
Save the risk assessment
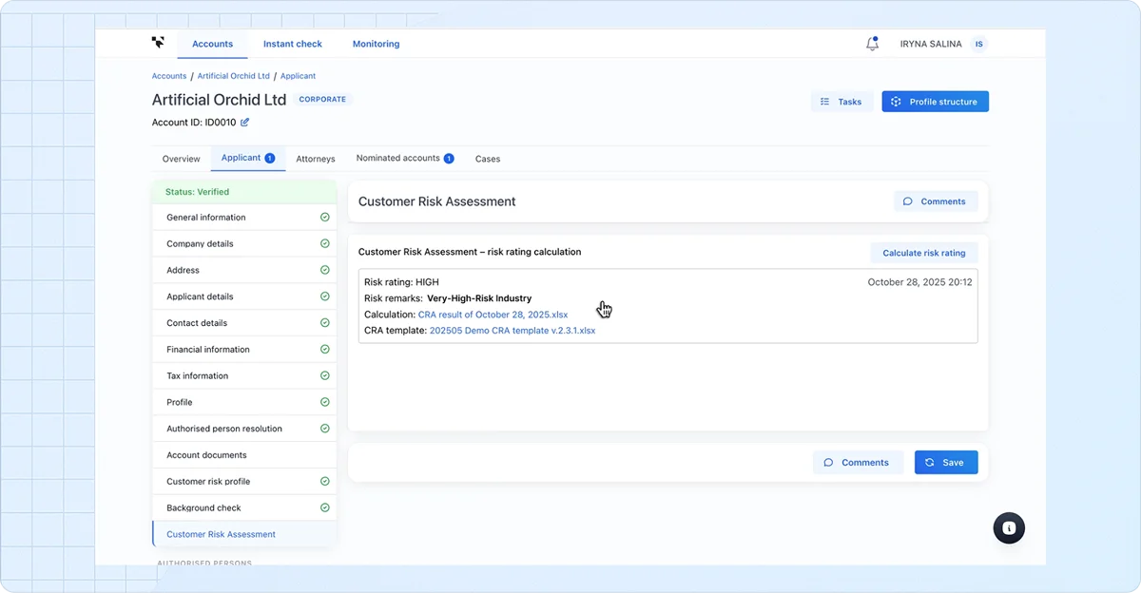946,463
